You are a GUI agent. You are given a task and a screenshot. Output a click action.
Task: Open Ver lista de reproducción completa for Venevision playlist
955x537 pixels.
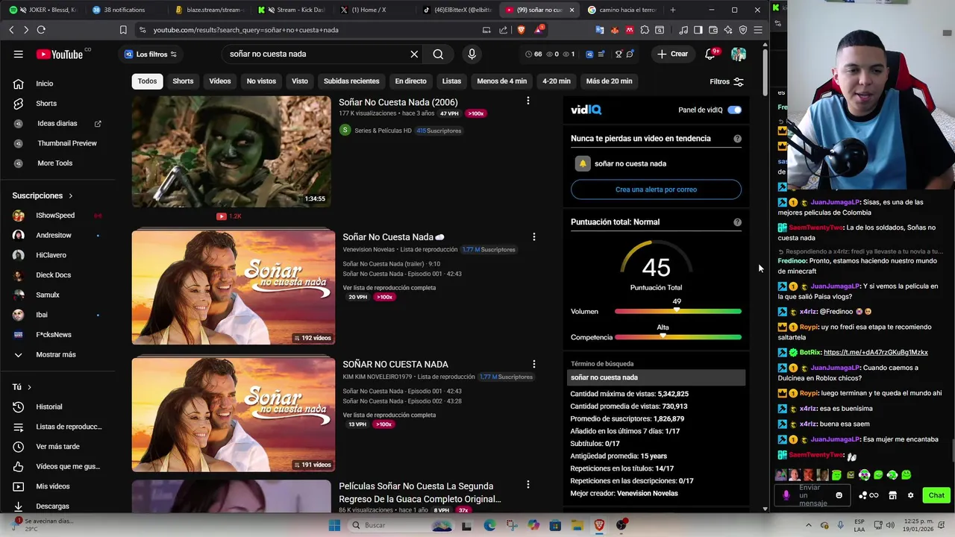point(389,287)
